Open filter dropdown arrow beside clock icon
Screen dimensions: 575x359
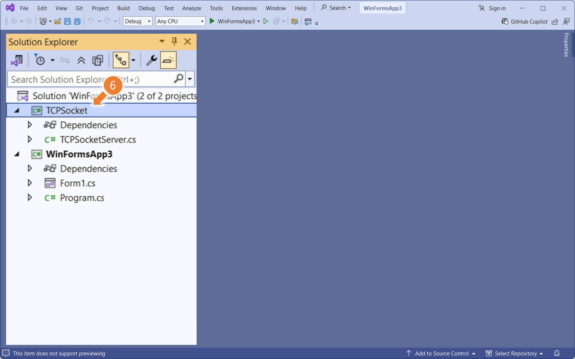(x=52, y=60)
